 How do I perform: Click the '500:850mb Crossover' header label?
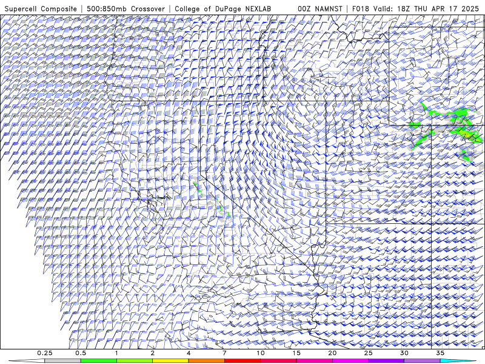click(x=126, y=8)
